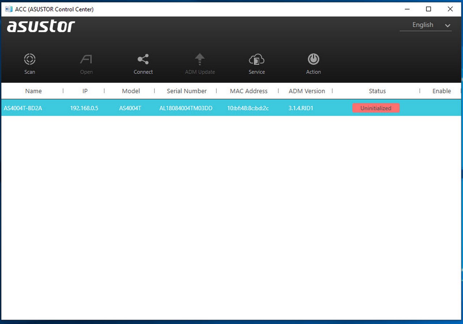Click the IP address 192.168.0.5
Screen dimensions: 463x324
(x=84, y=108)
